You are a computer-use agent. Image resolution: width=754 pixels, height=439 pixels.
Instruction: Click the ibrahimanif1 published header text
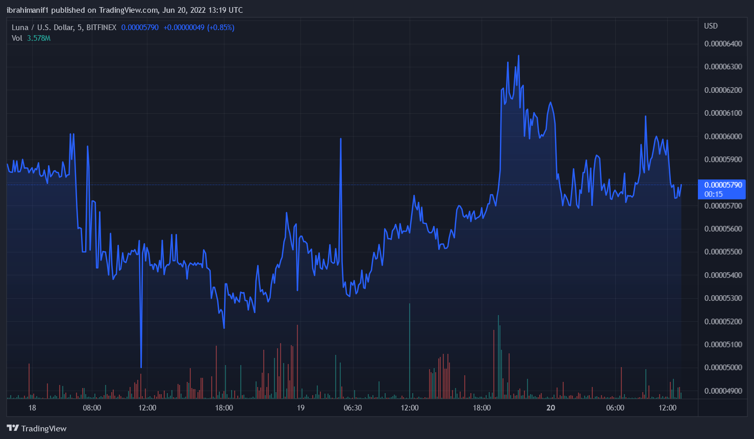[124, 10]
